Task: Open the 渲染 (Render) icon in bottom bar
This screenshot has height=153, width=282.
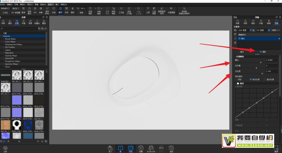Action: [x=171, y=148]
